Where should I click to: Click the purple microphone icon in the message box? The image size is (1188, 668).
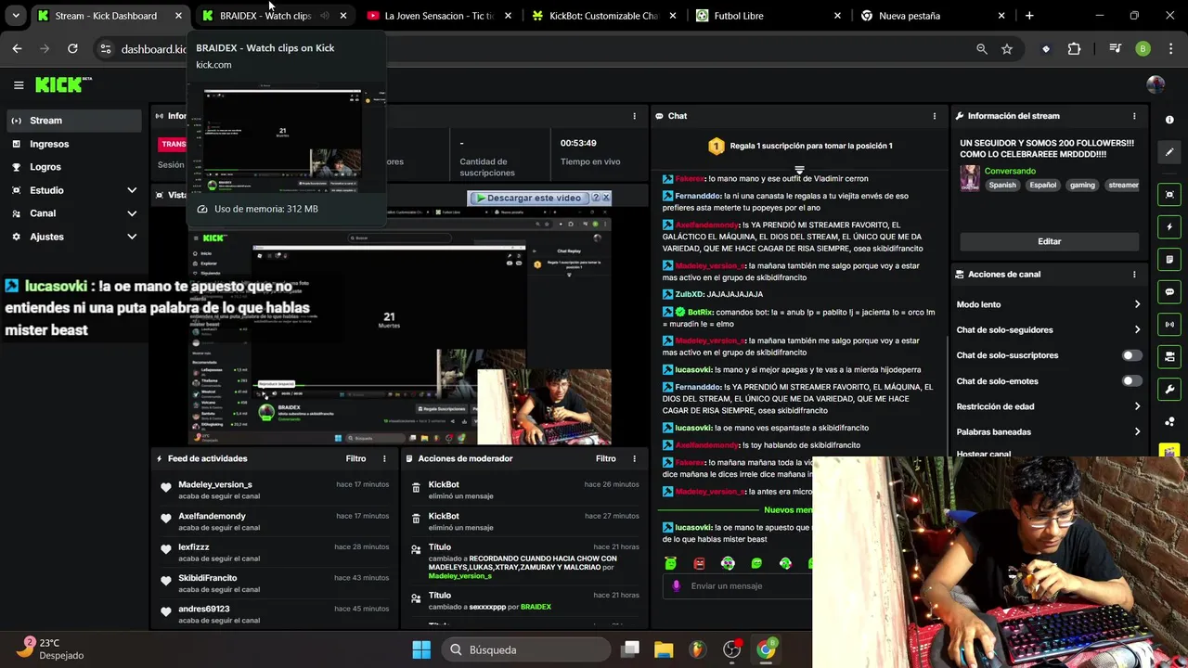pos(676,585)
